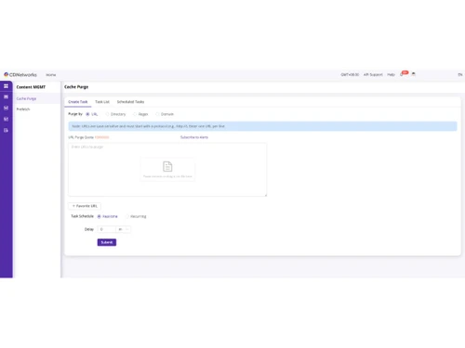Click the CDNetworks logo
This screenshot has height=348, width=465.
pyautogui.click(x=20, y=74)
